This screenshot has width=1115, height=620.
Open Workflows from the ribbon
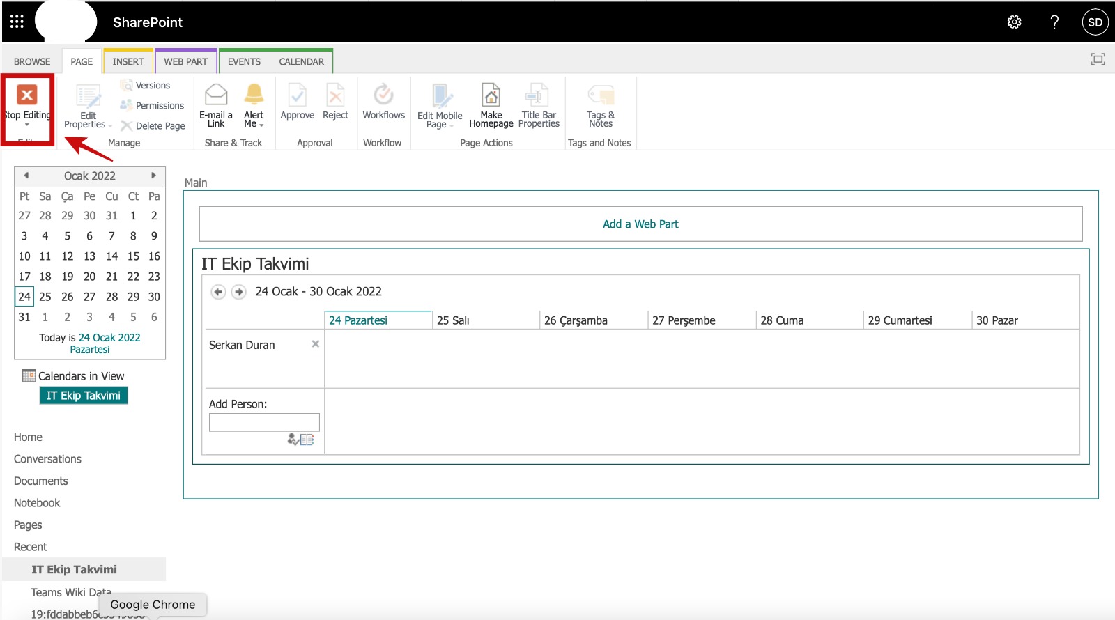[x=383, y=102]
